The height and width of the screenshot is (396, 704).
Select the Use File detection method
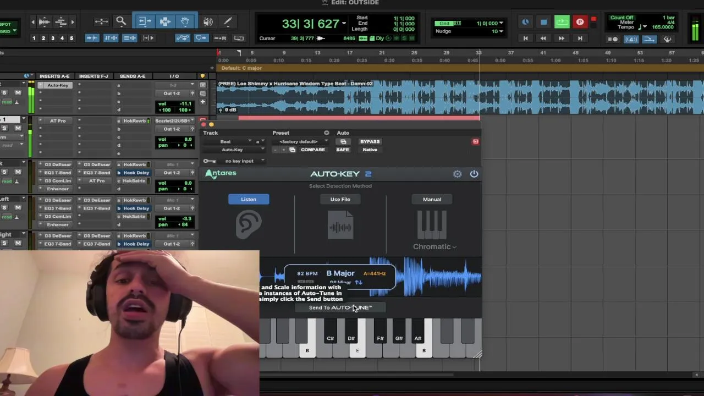[x=340, y=200]
